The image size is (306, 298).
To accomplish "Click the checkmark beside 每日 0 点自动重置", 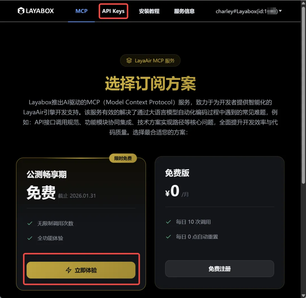I will (168, 237).
